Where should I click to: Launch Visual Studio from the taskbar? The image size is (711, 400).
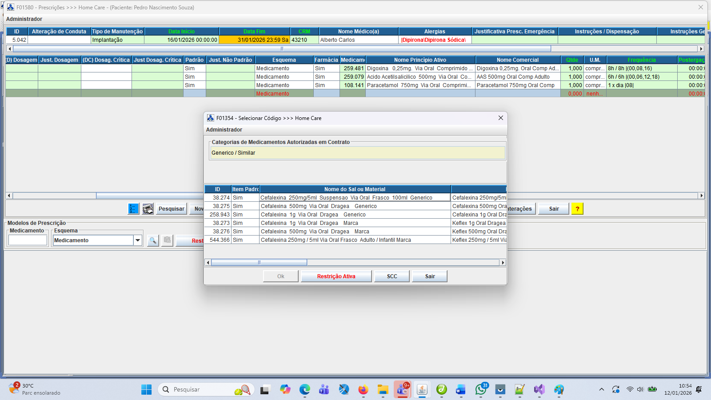tap(539, 390)
